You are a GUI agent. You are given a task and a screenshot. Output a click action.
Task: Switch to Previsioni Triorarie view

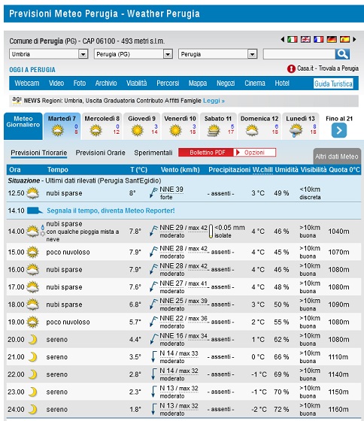[x=39, y=153]
